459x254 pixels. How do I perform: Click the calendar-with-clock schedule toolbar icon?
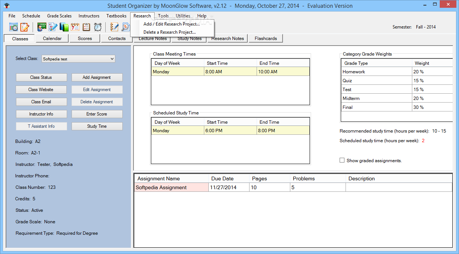14,27
